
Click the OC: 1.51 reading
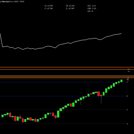tap(92, 6)
